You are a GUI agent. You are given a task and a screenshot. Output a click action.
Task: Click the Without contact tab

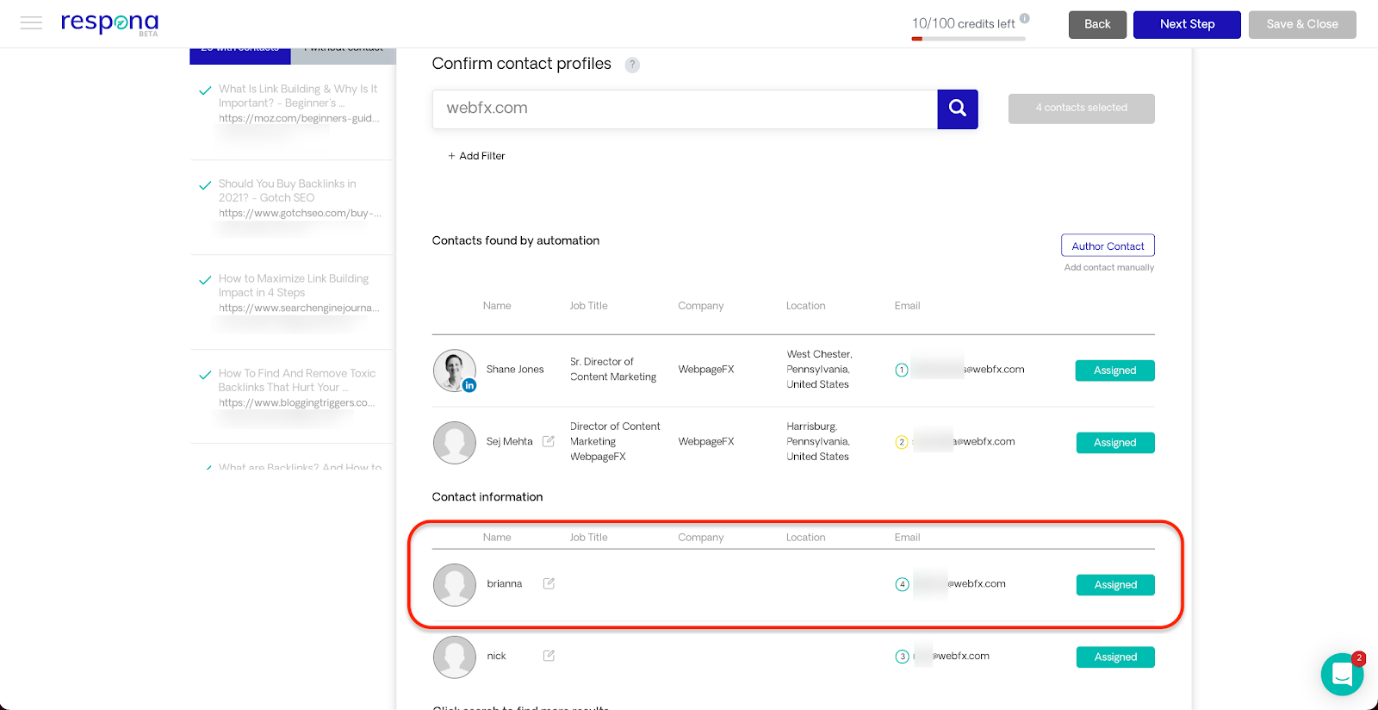344,55
